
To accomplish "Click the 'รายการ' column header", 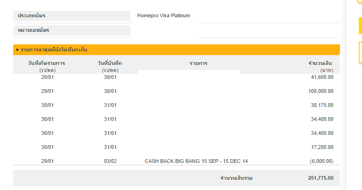I will tap(198, 63).
